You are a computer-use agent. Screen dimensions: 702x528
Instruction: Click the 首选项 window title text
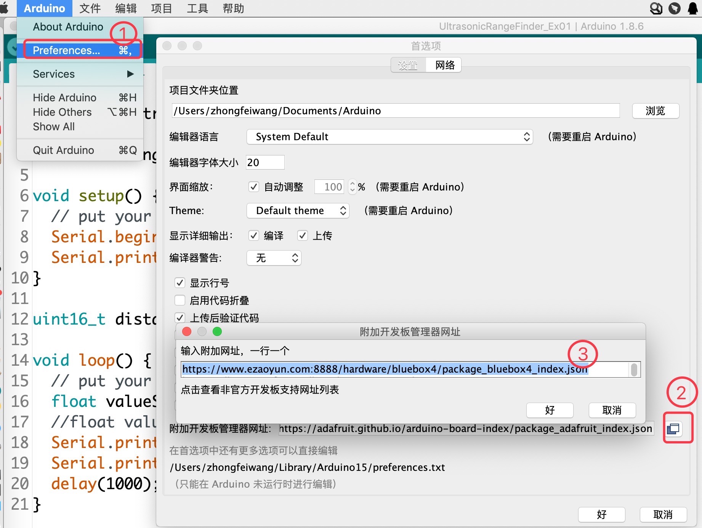point(426,46)
